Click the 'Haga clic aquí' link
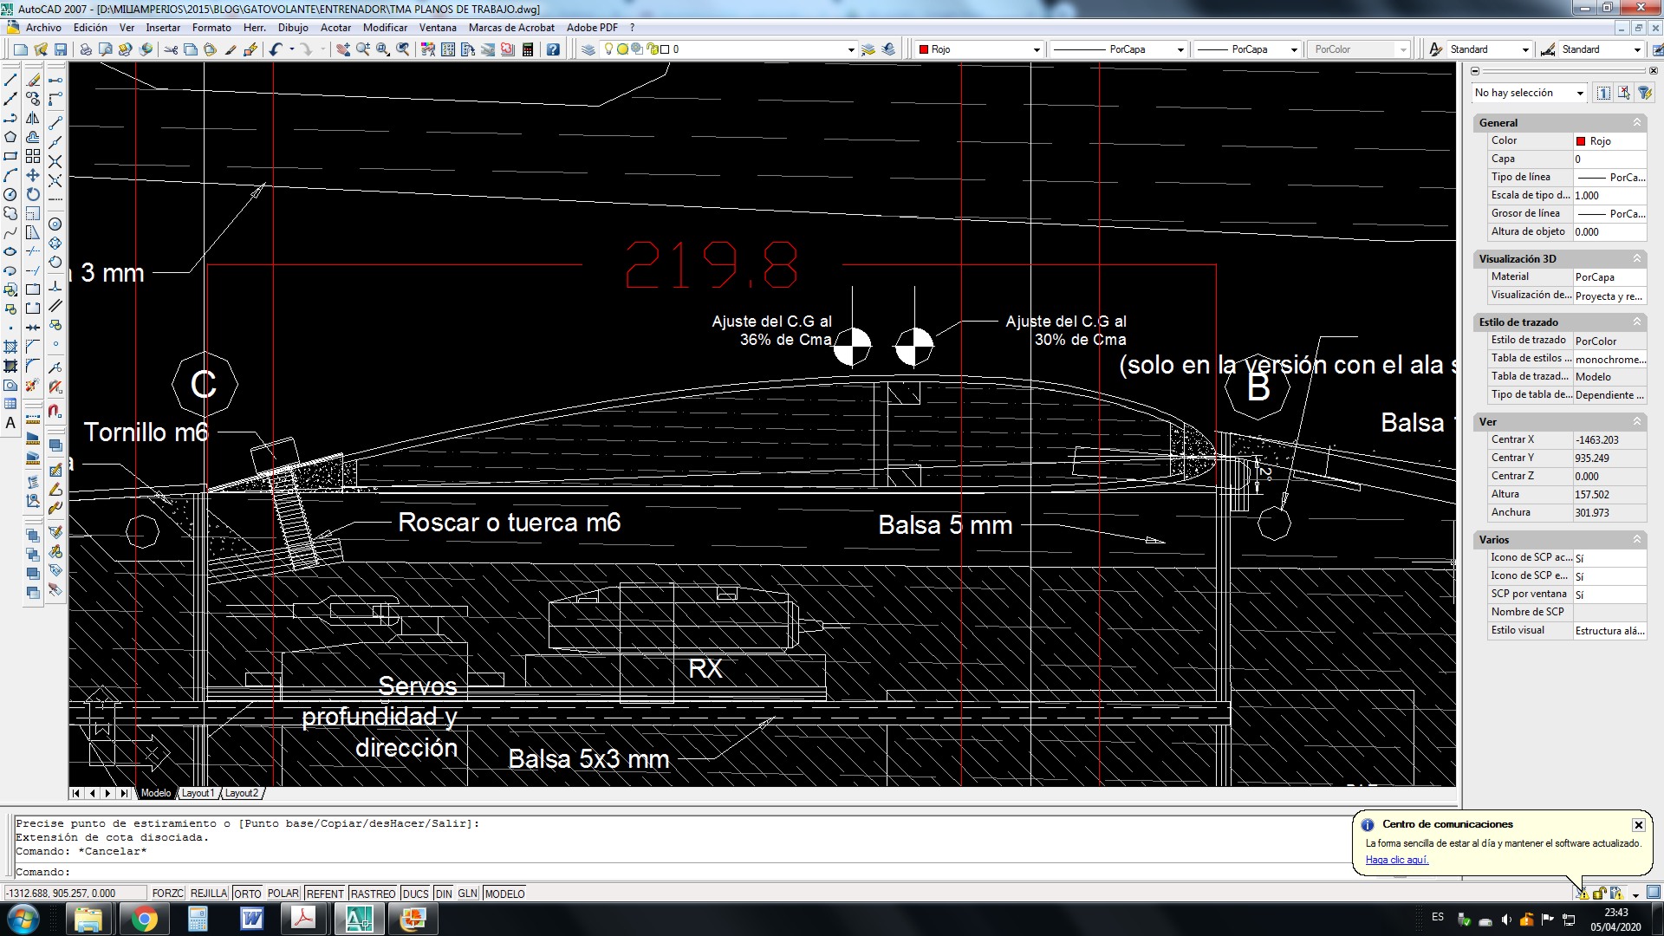This screenshot has width=1664, height=936. 1396,860
